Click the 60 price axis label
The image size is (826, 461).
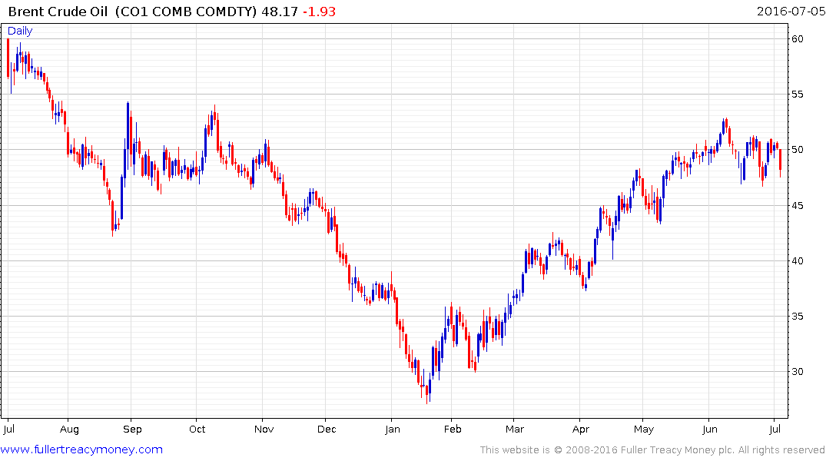pyautogui.click(x=797, y=39)
